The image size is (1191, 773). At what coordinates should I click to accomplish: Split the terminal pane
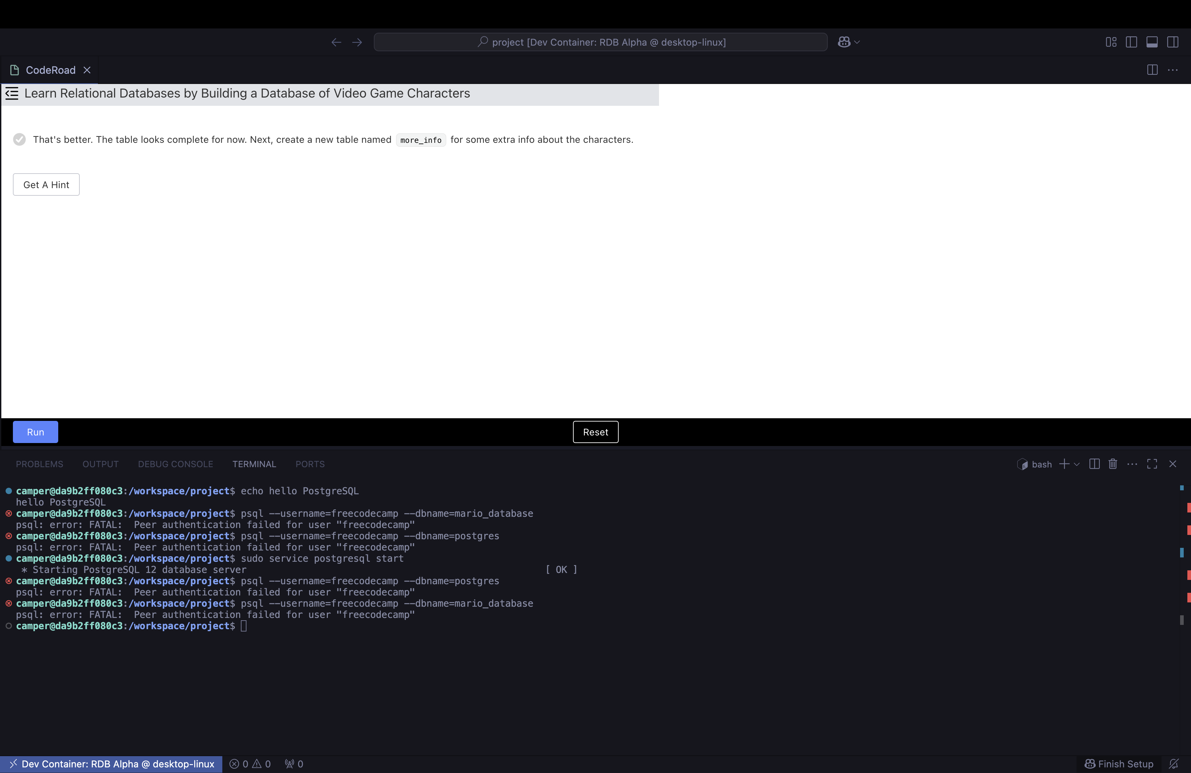1094,464
